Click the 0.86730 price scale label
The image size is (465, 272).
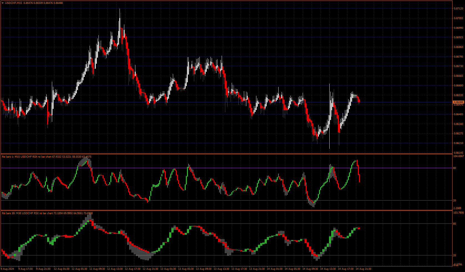[x=458, y=66]
